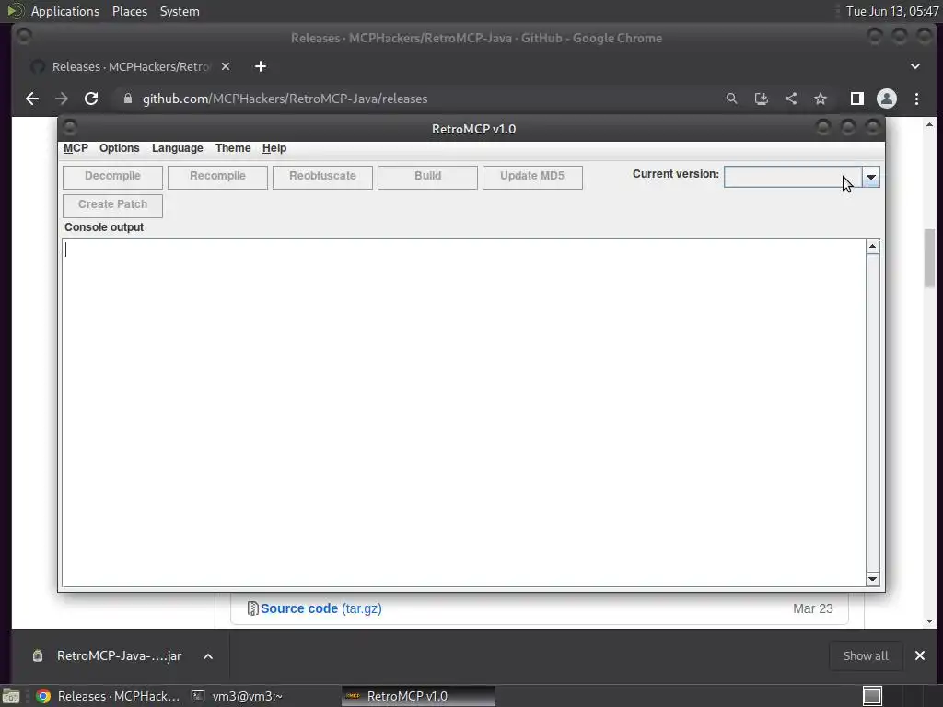The width and height of the screenshot is (943, 707).
Task: Click the Chrome page scrollbar thumb
Action: pyautogui.click(x=930, y=259)
